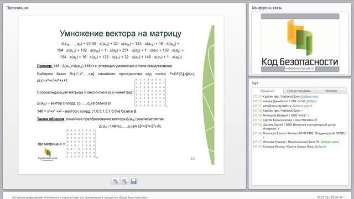Click the Чат panel title
The width and height of the screenshot is (354, 199).
(x=255, y=83)
